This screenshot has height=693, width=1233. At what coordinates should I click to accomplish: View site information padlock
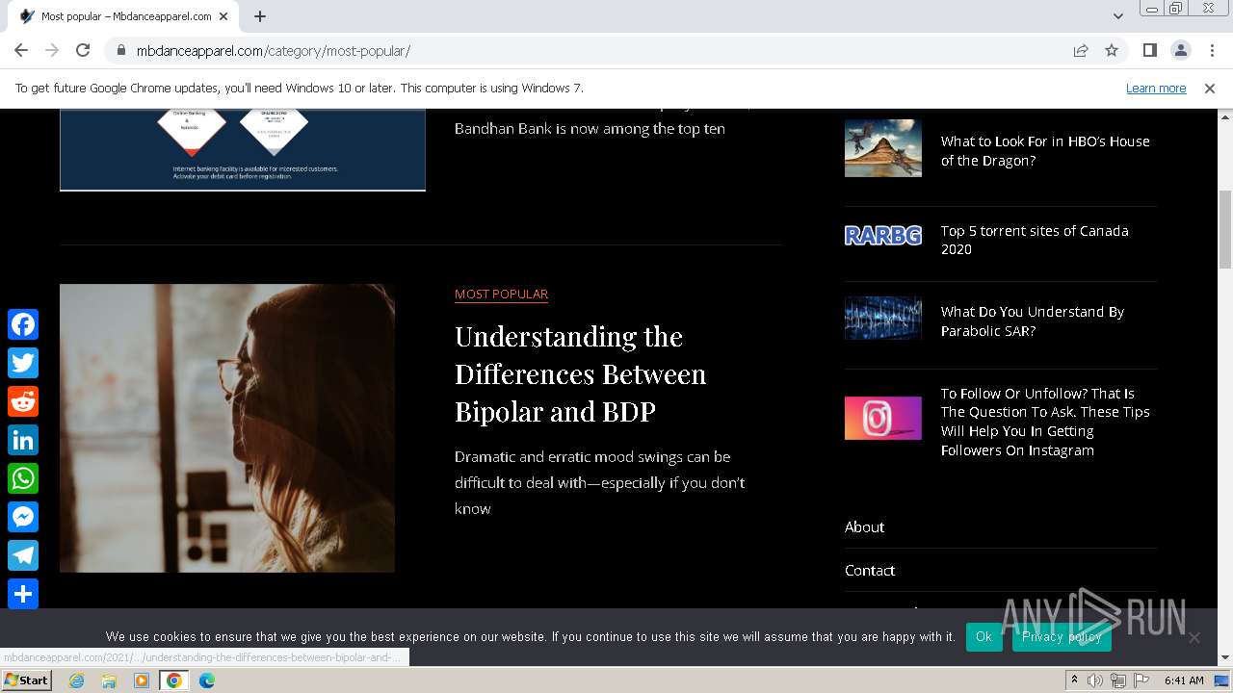click(x=120, y=50)
